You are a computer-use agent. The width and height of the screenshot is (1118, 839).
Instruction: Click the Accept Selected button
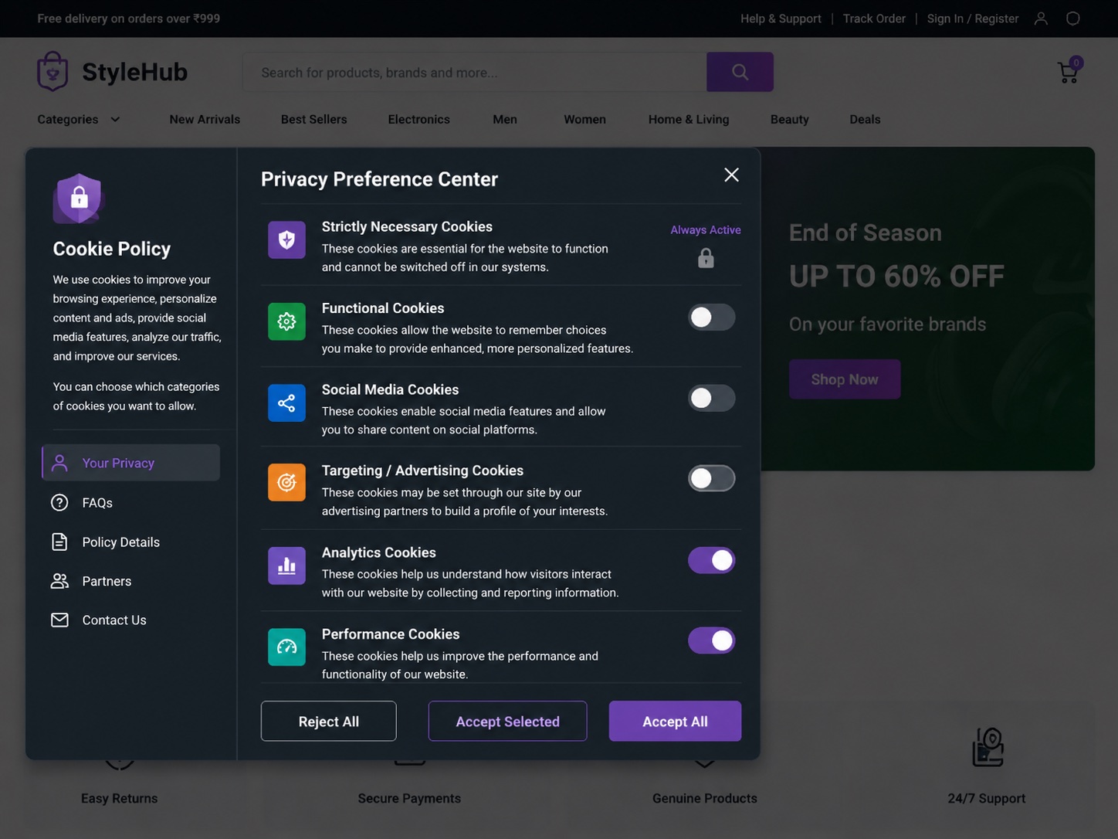(x=507, y=721)
